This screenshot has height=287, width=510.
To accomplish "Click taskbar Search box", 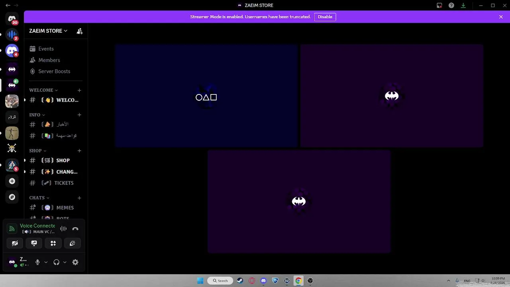I will tap(220, 281).
